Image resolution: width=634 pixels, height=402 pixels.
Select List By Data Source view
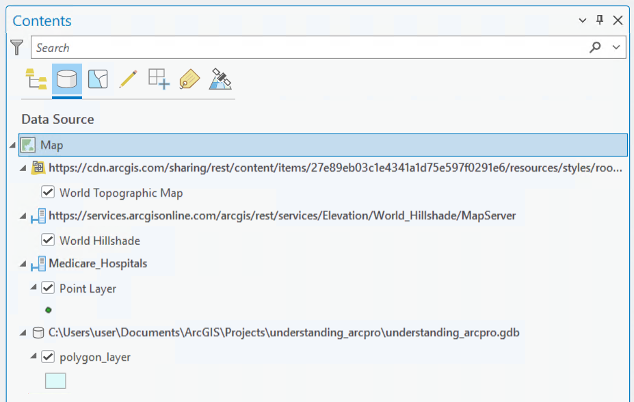pos(67,79)
